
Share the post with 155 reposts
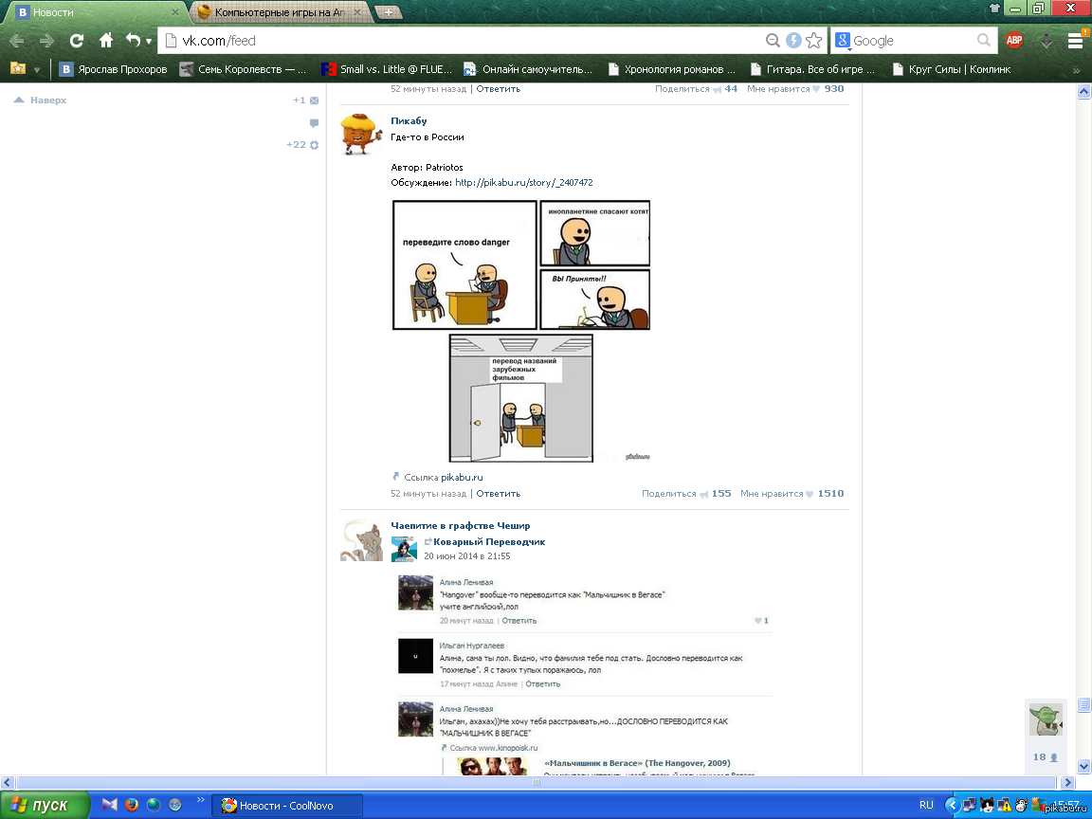(x=686, y=494)
